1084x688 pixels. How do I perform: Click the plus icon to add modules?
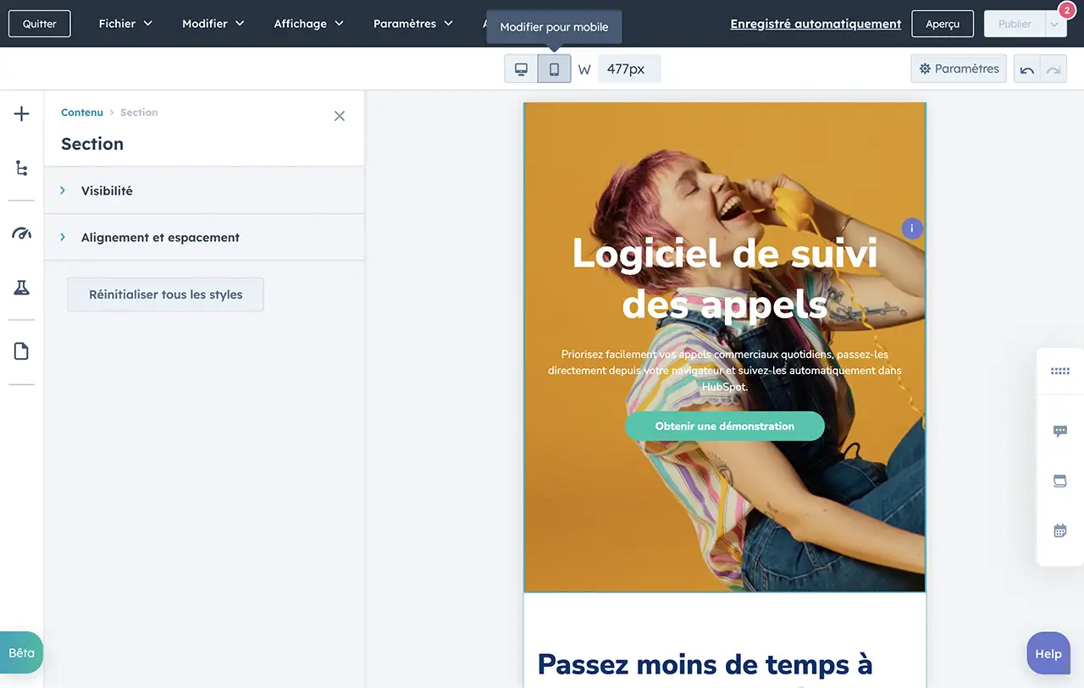pos(22,114)
